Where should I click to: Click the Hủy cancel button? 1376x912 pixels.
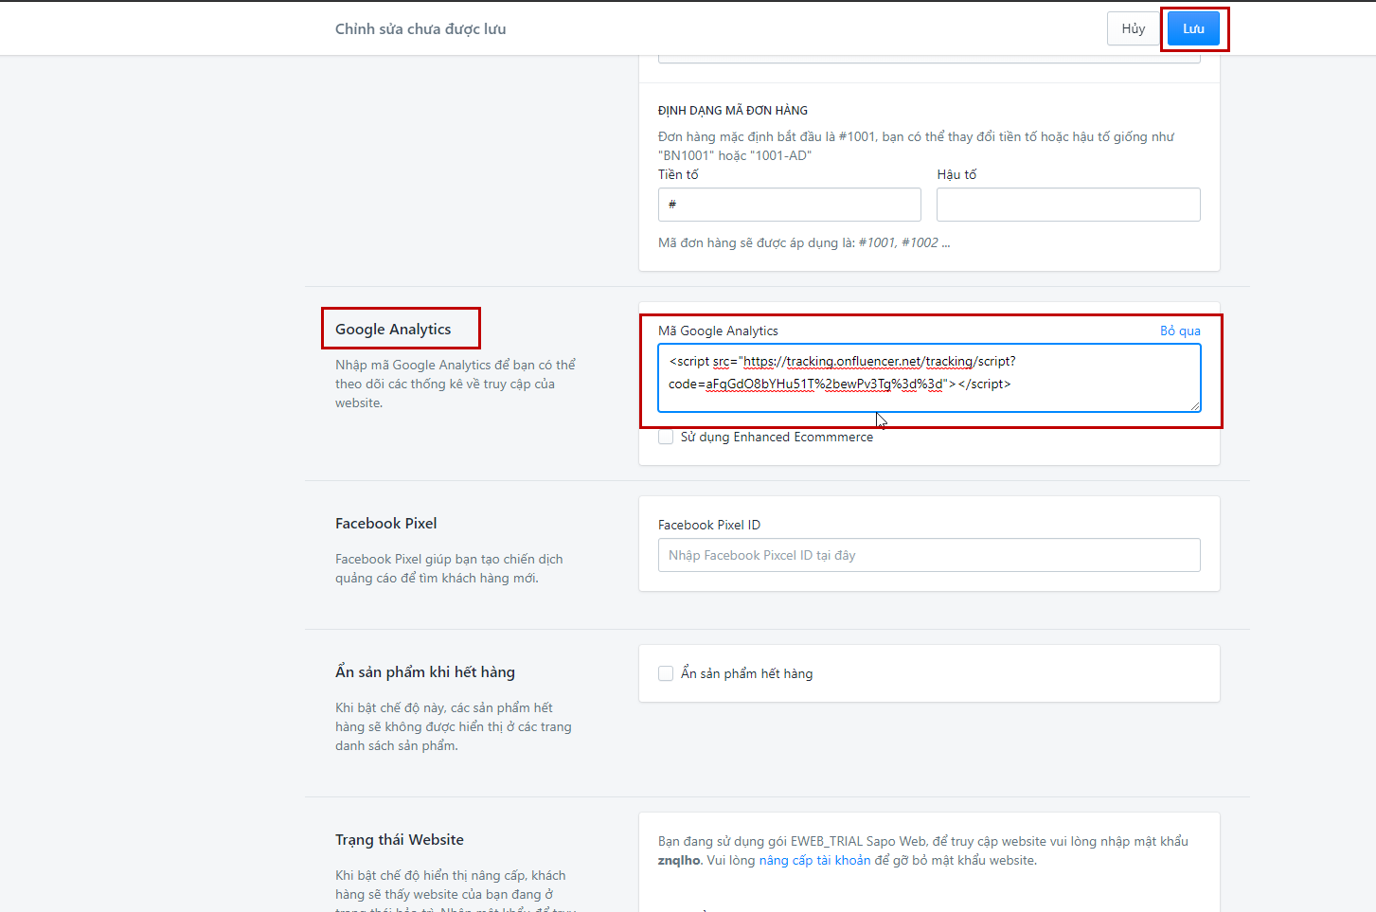point(1134,28)
